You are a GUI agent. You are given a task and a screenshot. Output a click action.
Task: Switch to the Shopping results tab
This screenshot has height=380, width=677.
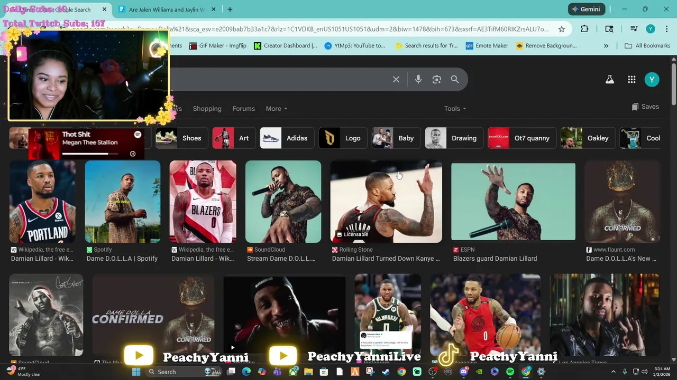pyautogui.click(x=207, y=109)
